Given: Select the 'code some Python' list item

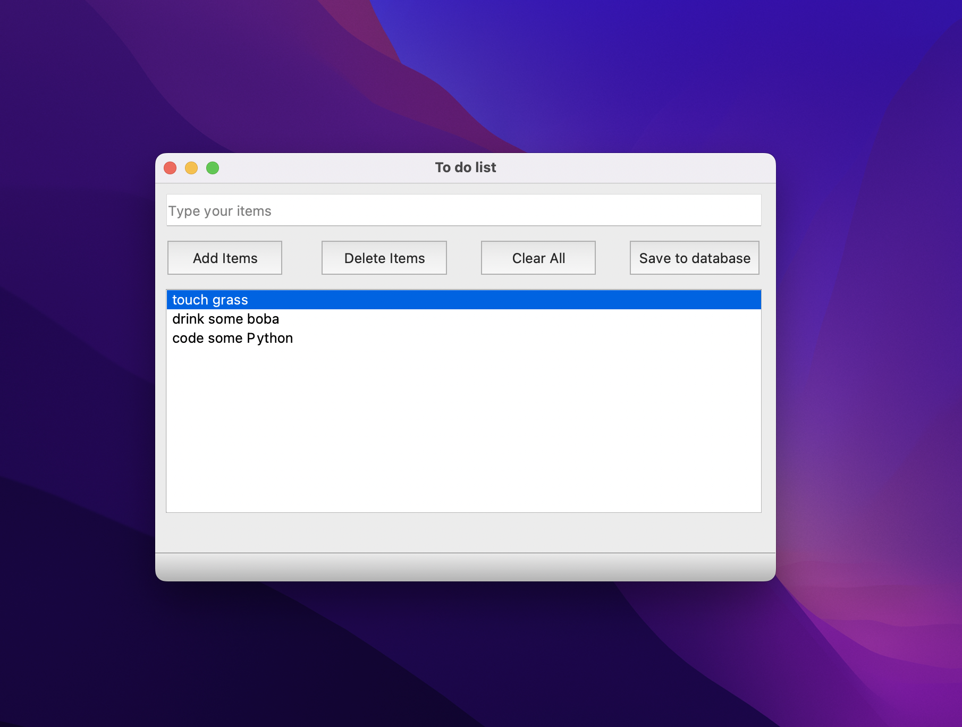Looking at the screenshot, I should [x=463, y=338].
